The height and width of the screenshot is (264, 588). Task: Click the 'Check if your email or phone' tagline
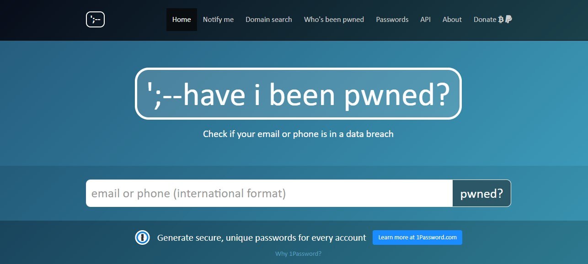pos(298,134)
